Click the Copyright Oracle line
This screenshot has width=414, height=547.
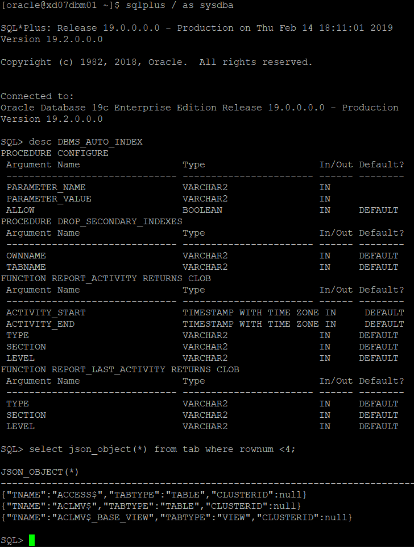(x=157, y=63)
